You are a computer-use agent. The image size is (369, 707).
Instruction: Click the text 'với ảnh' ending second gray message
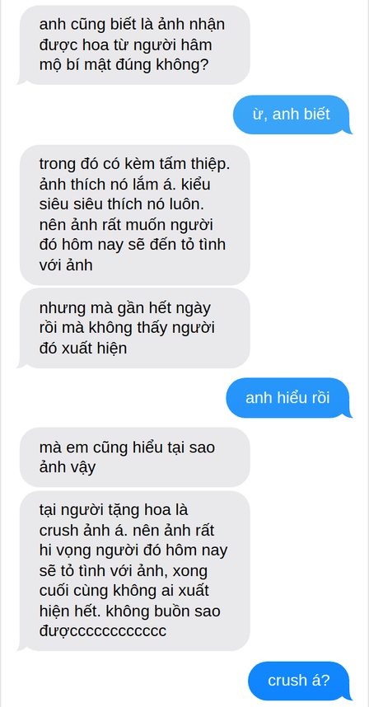[x=66, y=265]
